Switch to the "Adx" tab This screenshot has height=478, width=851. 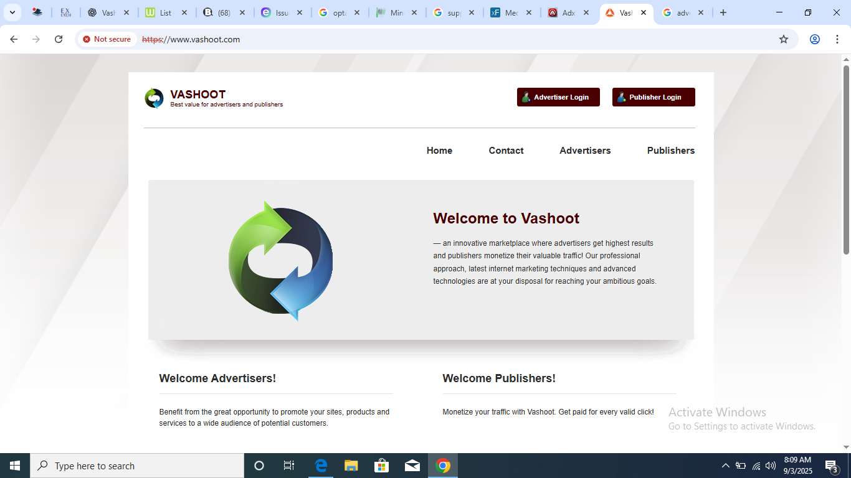pos(569,12)
